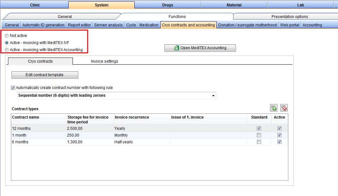Open the Cycle sub-tab
This screenshot has height=196, width=338.
[x=131, y=25]
